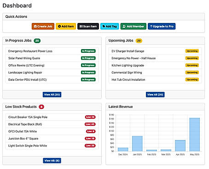Screen dimensions: 209x169
Task: Click the Add Member button
Action: coord(134,26)
